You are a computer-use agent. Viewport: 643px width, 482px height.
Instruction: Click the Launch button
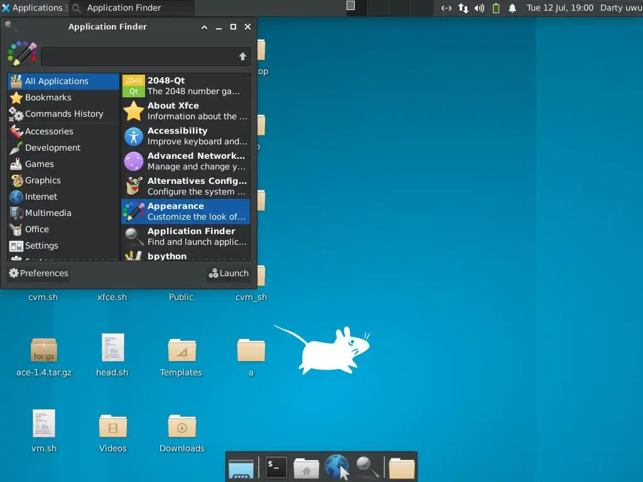point(229,274)
